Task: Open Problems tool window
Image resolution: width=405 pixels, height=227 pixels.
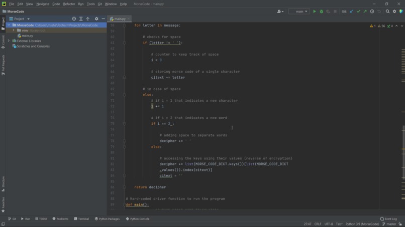Action: pos(60,219)
